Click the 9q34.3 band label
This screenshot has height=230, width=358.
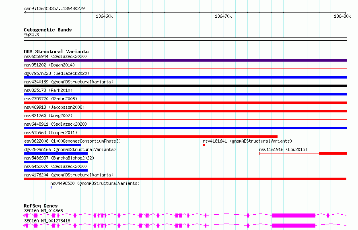click(x=31, y=35)
